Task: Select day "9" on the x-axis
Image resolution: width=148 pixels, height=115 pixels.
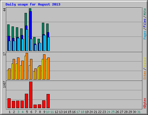Action: tap(44, 112)
